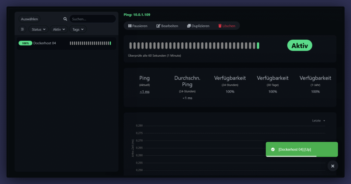The image size is (351, 184).
Task: Click the green latest heartbeat bar in the detail panel
Action: [258, 46]
